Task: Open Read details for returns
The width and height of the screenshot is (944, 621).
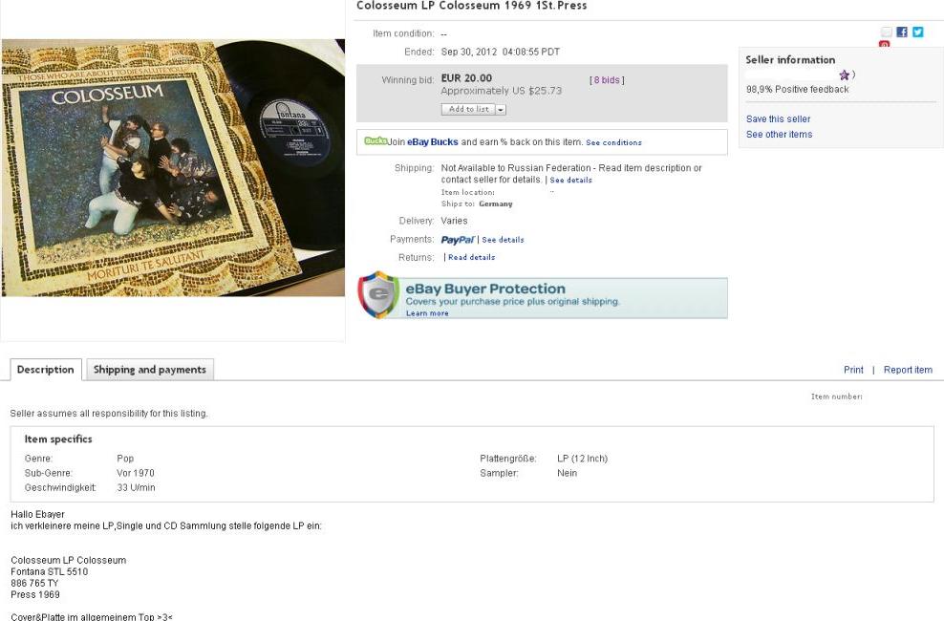Action: 471,257
